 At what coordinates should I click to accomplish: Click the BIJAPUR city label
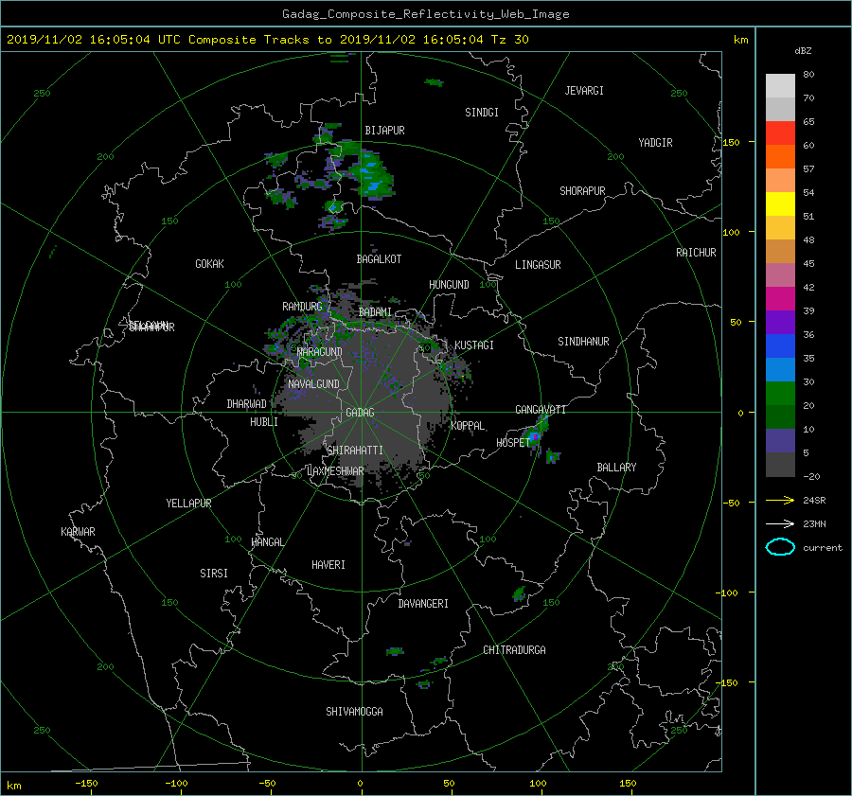tap(384, 131)
